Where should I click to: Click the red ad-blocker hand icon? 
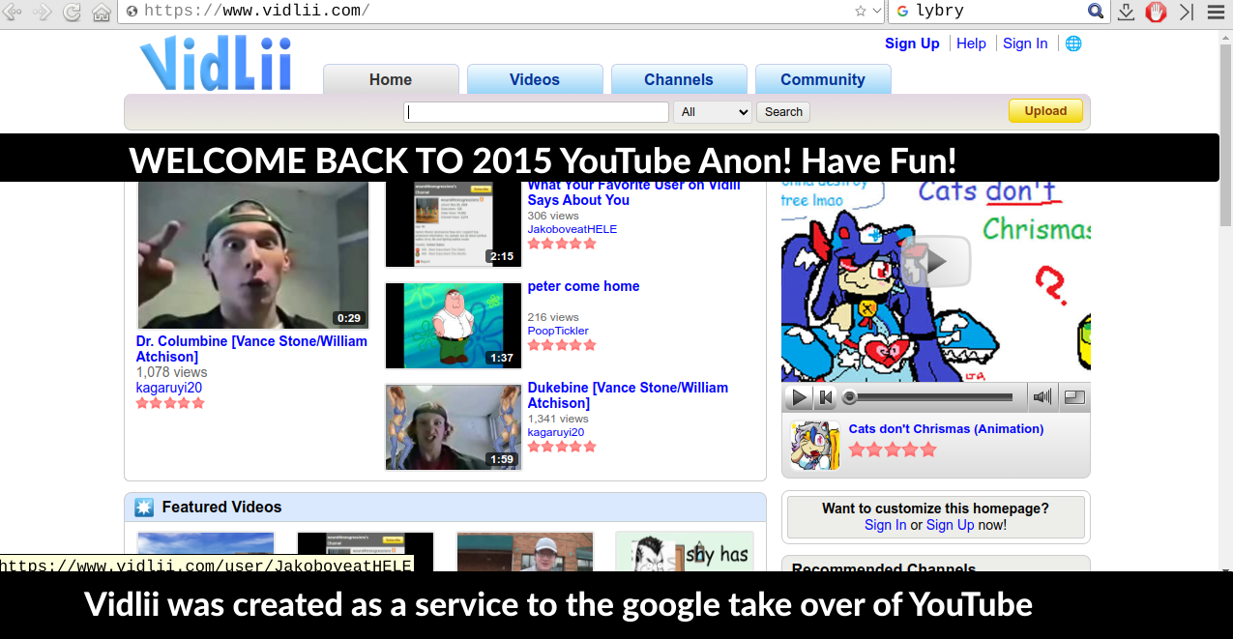click(x=1156, y=12)
